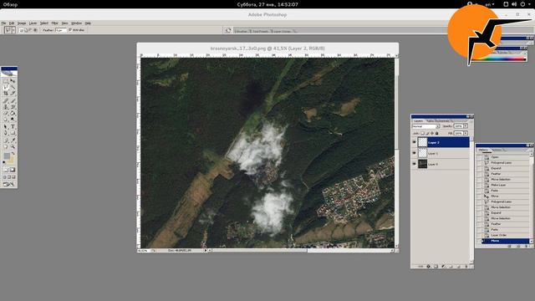Open the en keyboard language menu

490,4
